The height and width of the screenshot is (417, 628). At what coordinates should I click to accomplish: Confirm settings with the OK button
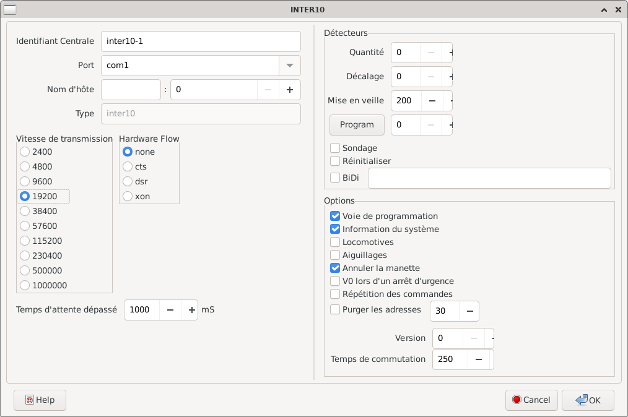click(588, 400)
